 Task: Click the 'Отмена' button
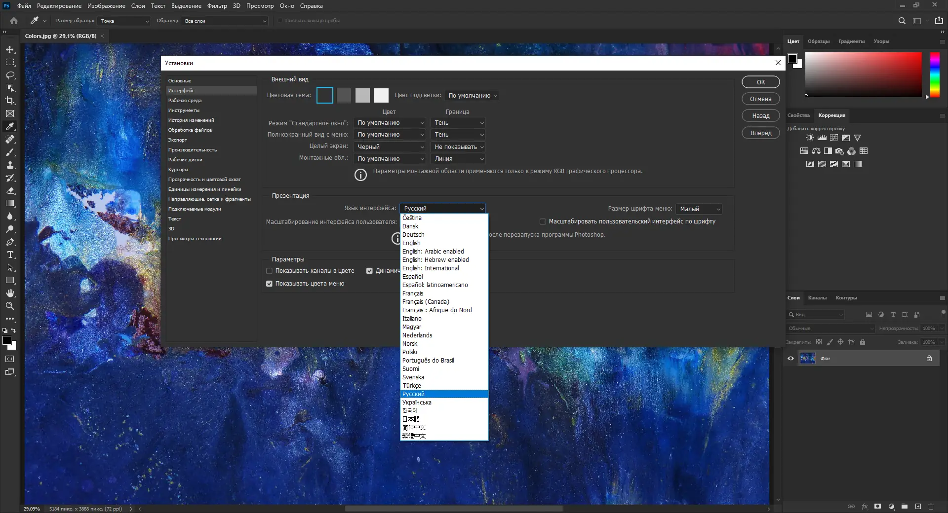pos(761,99)
